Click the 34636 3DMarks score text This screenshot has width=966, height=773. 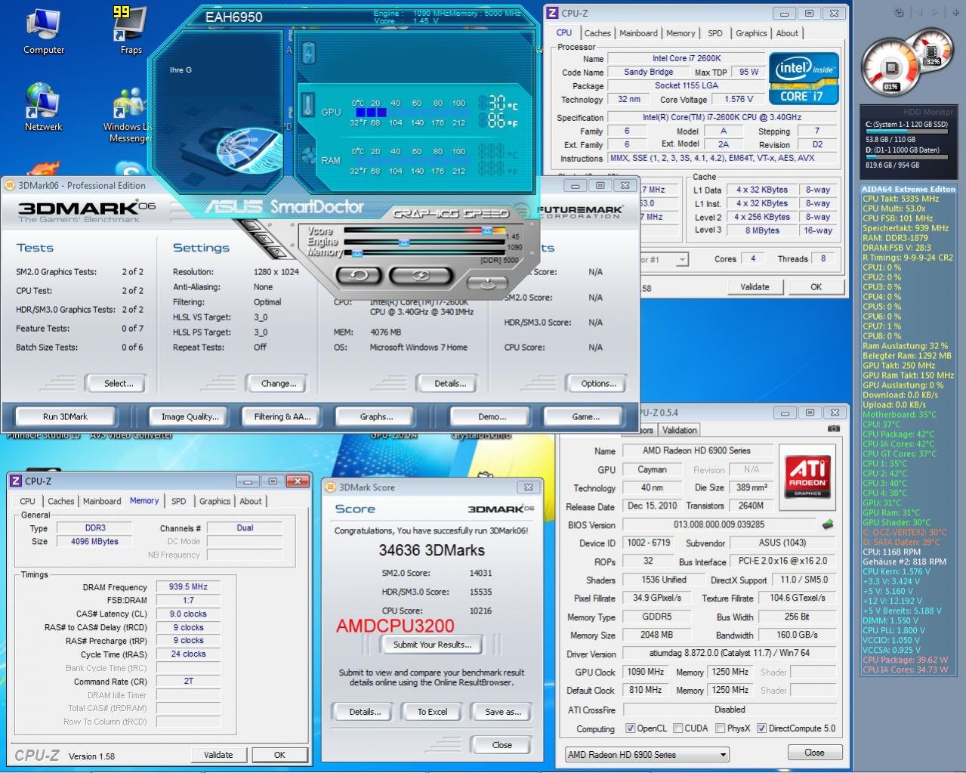431,550
